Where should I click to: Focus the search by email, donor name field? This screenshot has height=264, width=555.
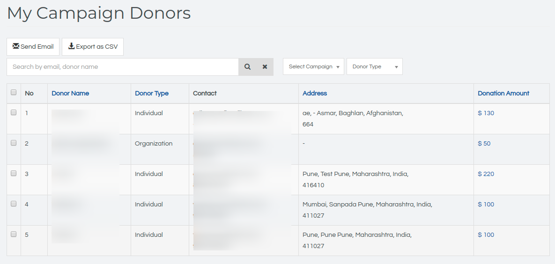[x=123, y=67]
